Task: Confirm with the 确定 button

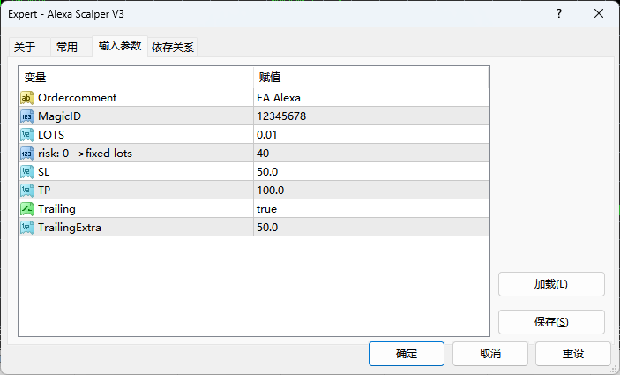Action: [x=407, y=353]
